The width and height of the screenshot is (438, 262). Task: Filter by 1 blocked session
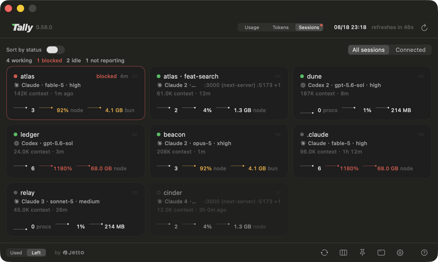tap(49, 61)
